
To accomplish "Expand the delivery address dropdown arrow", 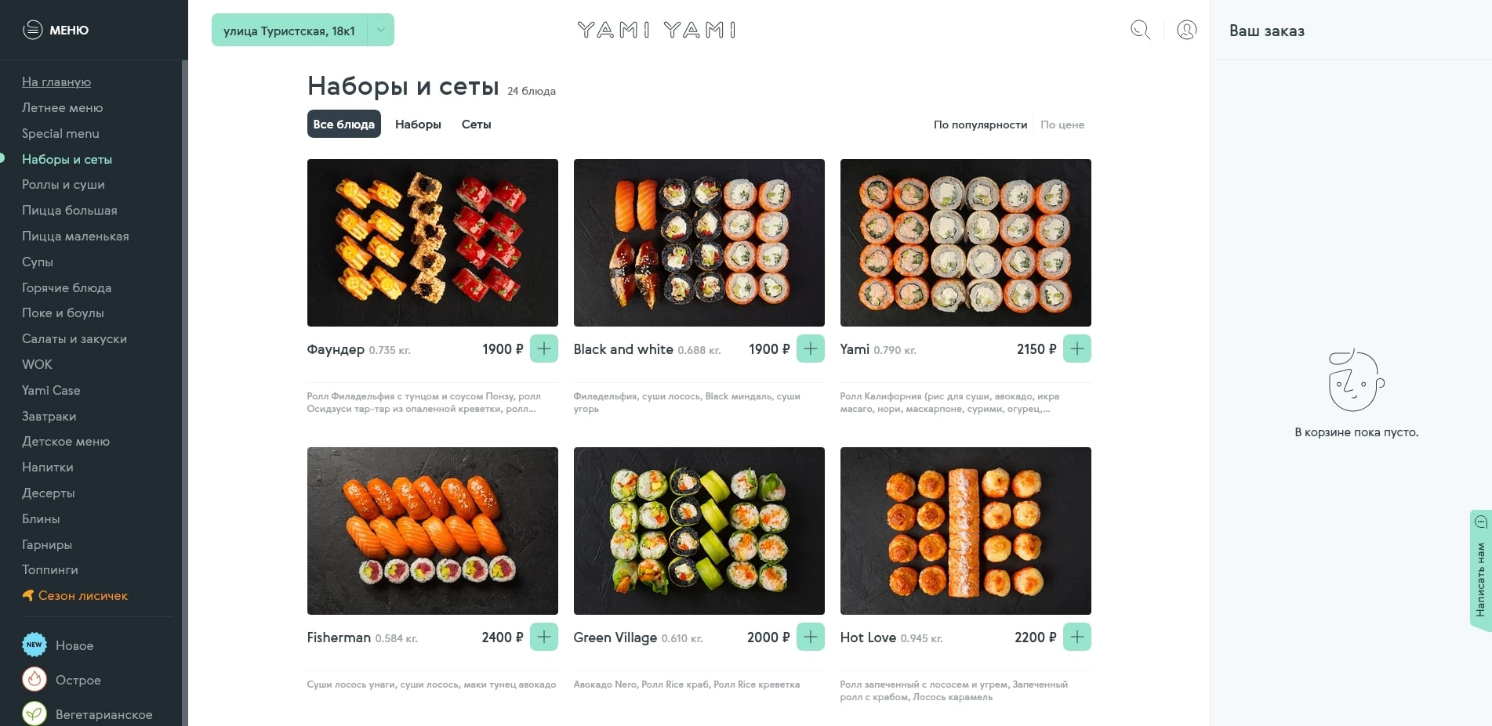I will pos(381,31).
